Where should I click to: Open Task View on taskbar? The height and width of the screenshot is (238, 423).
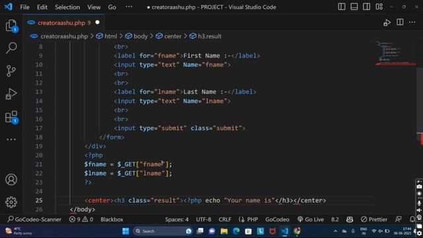click(200, 231)
